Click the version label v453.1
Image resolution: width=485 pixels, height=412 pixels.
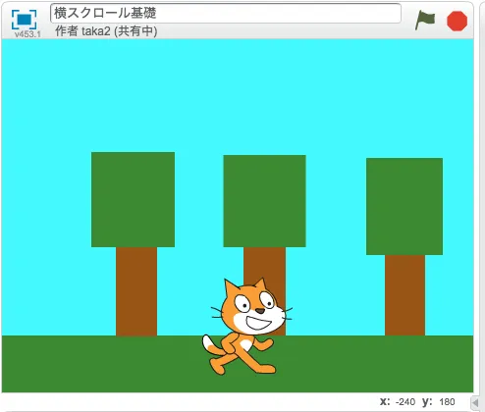[x=27, y=34]
